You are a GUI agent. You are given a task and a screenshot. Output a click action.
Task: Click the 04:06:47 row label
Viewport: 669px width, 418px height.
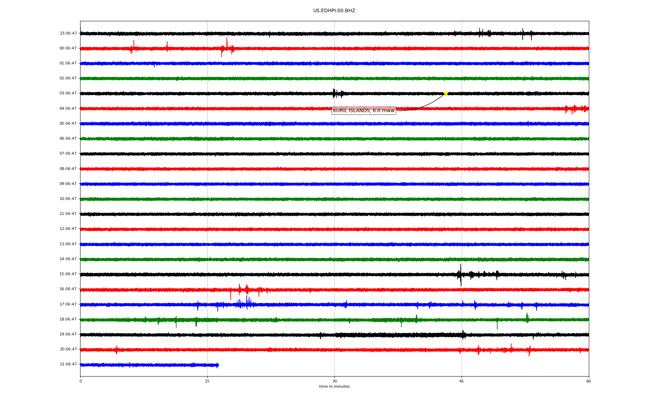tap(68, 109)
